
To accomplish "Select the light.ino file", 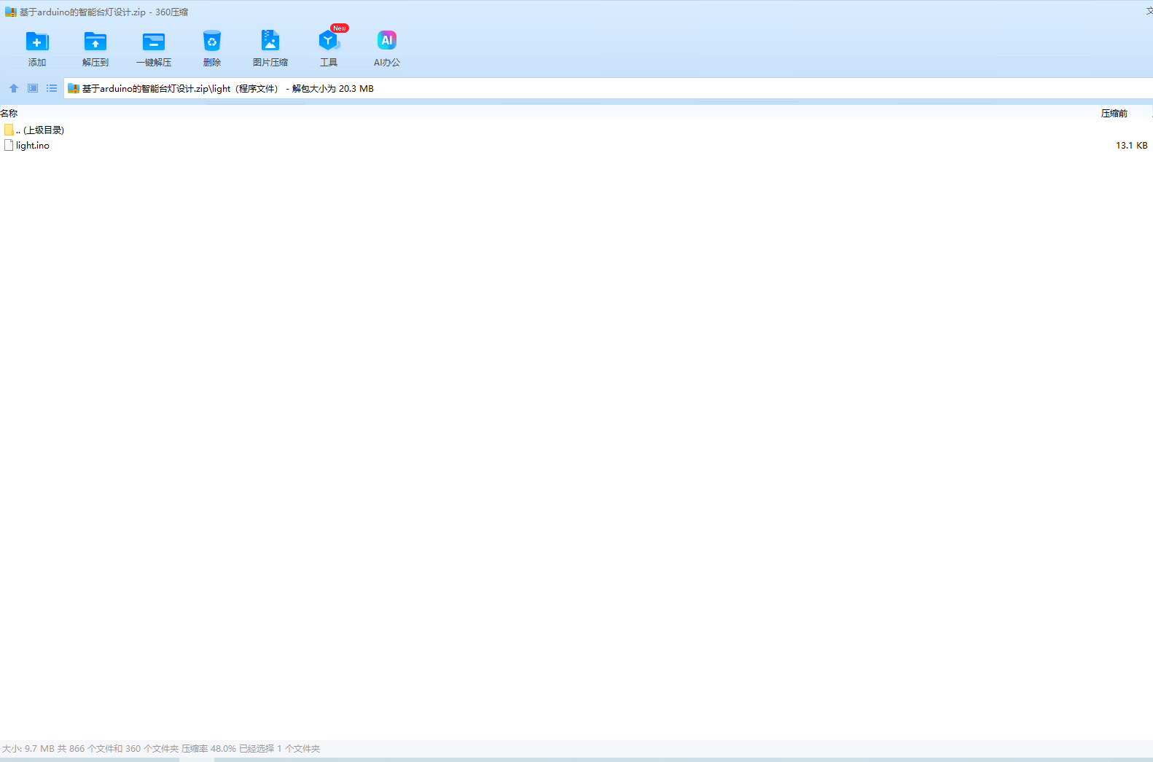I will (33, 146).
